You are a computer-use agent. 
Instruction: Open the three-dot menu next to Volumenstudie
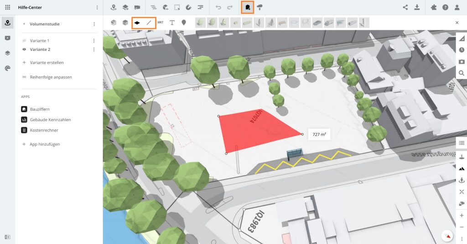pos(94,24)
